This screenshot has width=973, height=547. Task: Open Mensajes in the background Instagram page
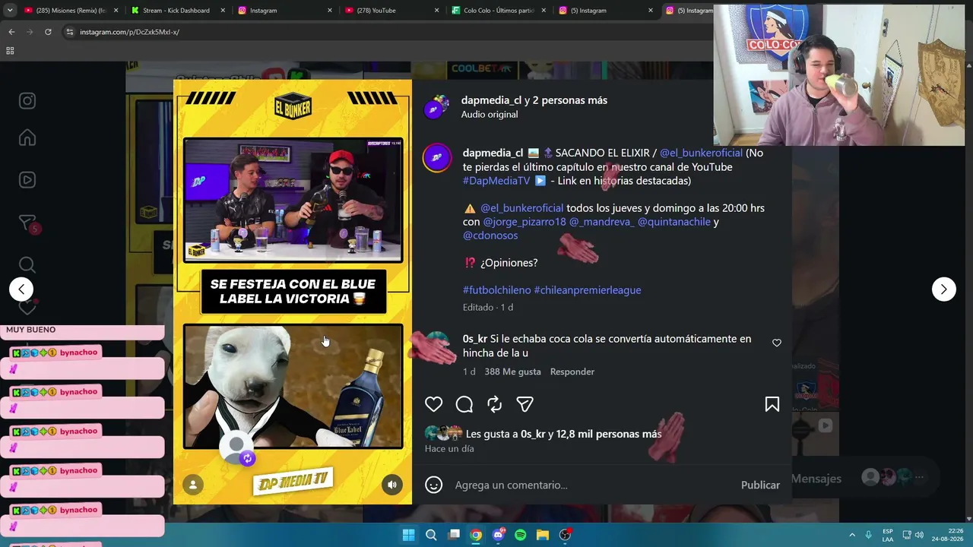pyautogui.click(x=816, y=479)
